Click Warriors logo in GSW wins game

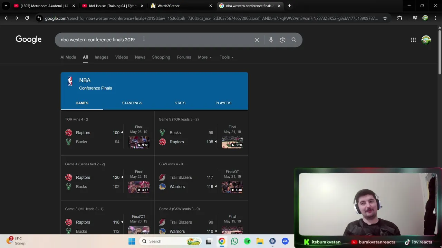pyautogui.click(x=162, y=187)
